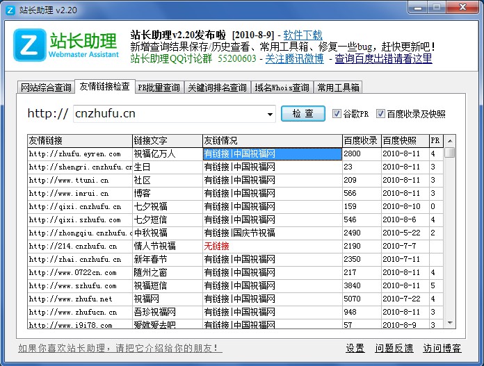This screenshot has height=366, width=484.
Task: Click the 2800 Baidu index cell
Action: 362,154
